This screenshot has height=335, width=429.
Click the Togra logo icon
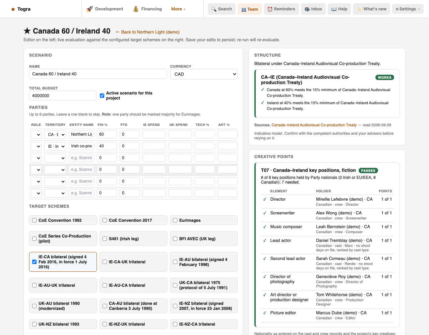tap(13, 9)
